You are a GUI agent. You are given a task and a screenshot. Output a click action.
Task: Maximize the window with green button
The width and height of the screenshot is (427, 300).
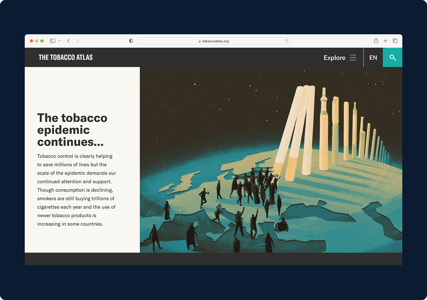[x=42, y=41]
